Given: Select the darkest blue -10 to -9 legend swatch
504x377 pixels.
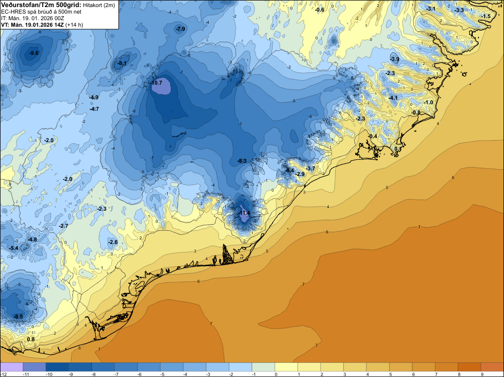Looking at the screenshot, I should click(57, 367).
